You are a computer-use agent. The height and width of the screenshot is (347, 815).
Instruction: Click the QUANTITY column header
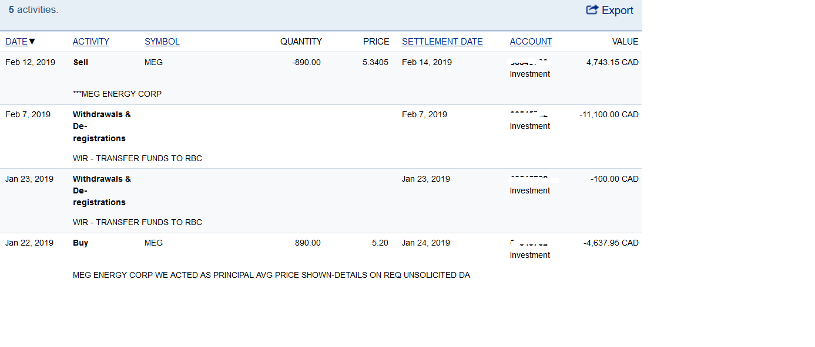click(x=301, y=42)
